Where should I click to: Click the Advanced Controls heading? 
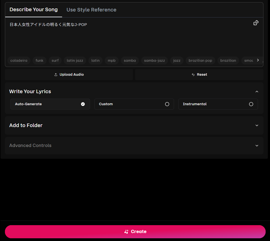(x=30, y=146)
